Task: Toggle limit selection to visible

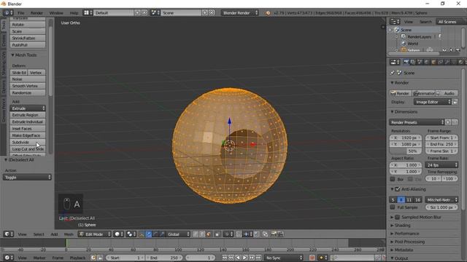Action: point(217,234)
